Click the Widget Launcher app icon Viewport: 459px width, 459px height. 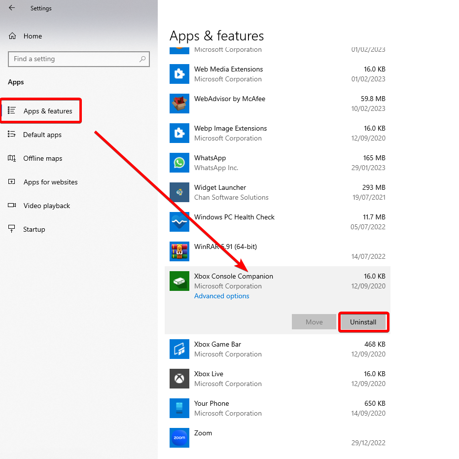179,192
